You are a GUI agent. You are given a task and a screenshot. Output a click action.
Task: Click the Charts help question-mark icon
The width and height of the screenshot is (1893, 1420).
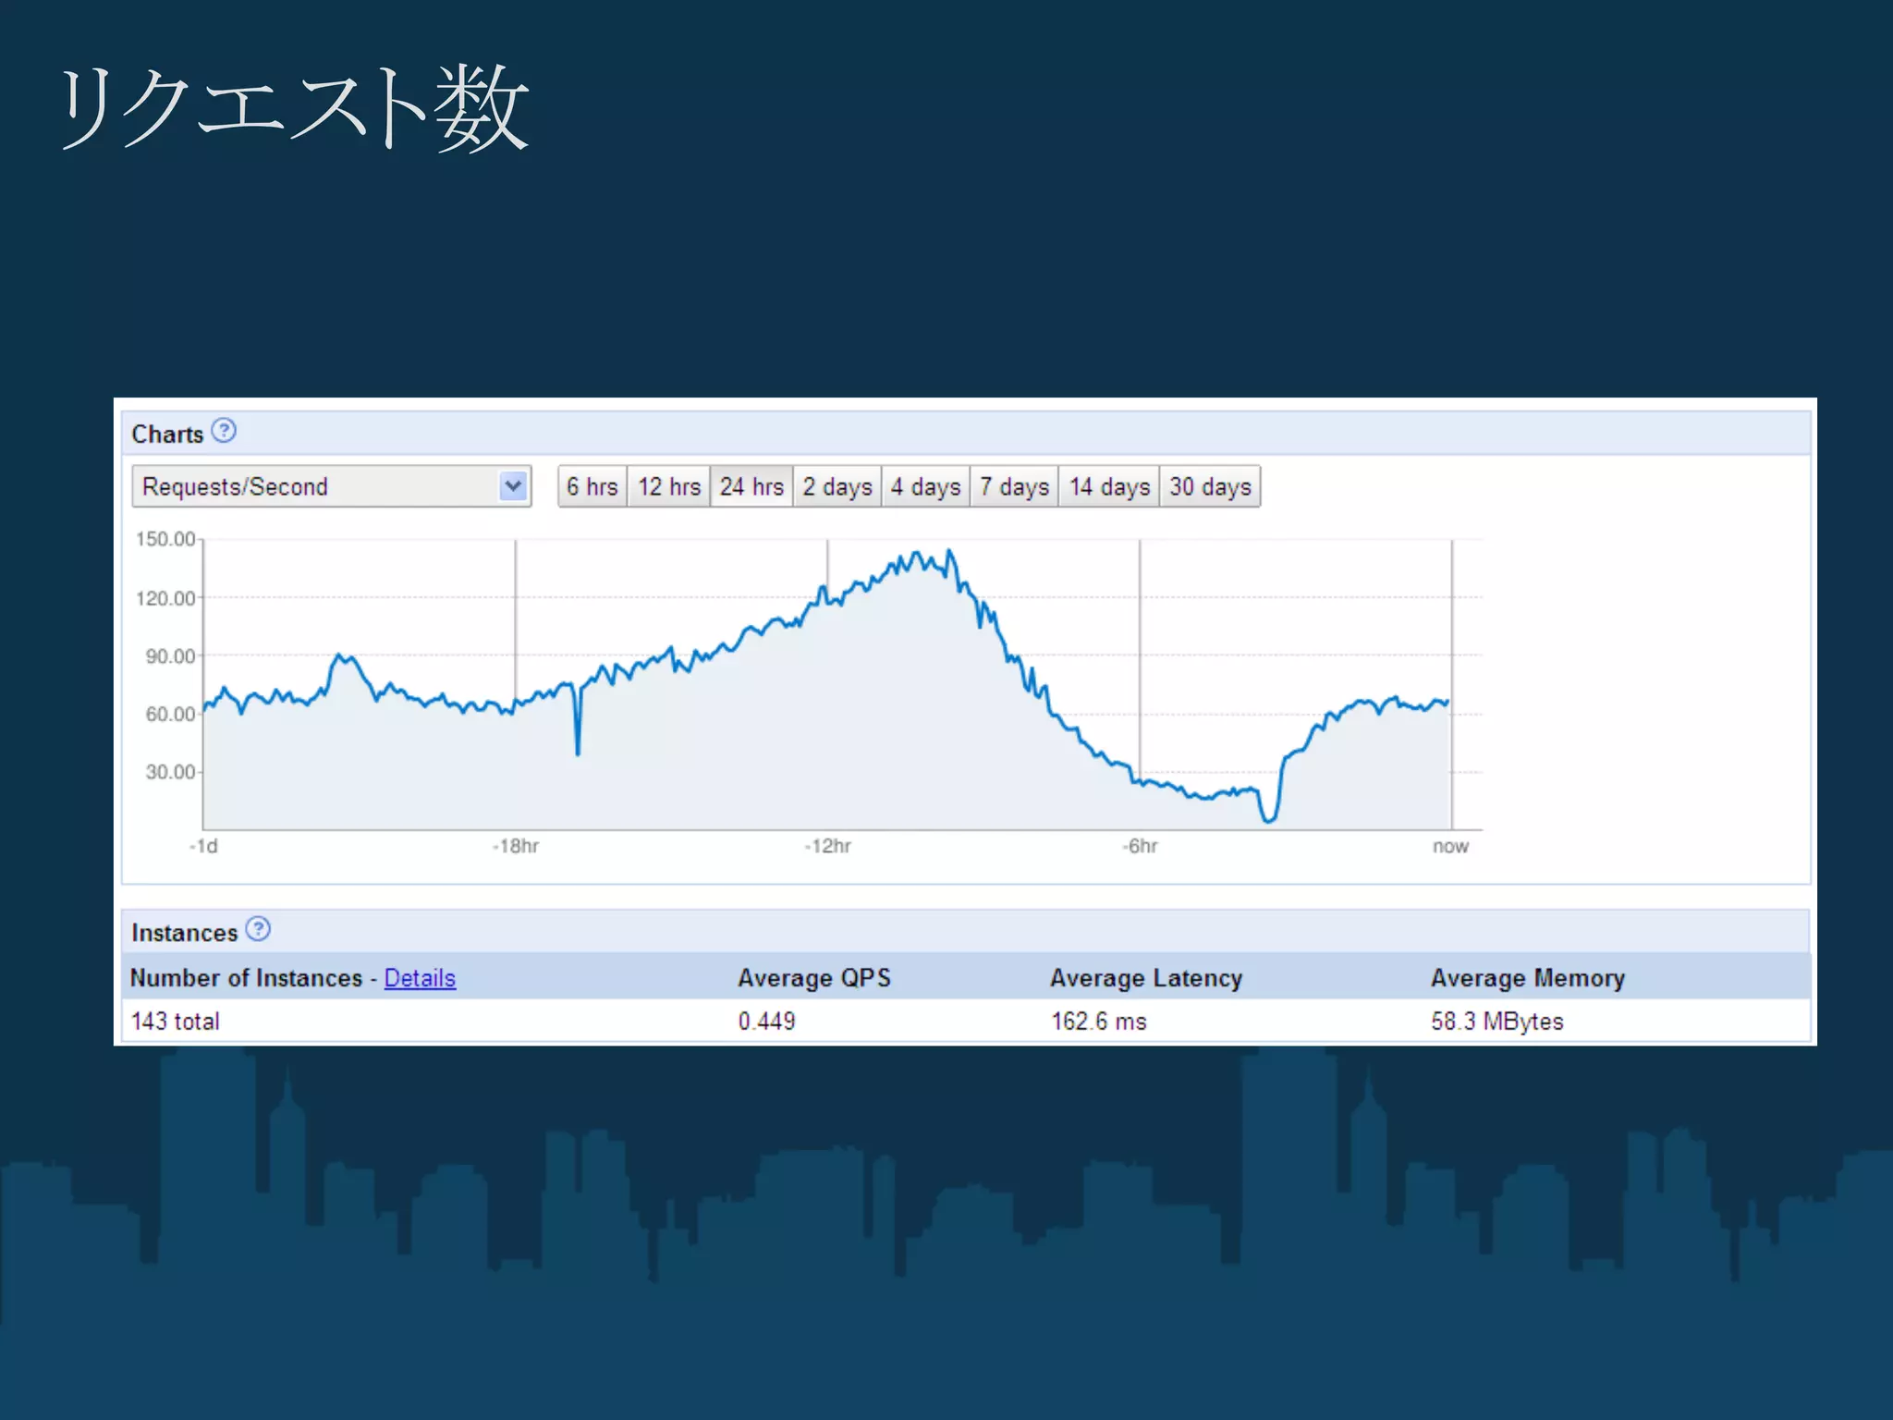tap(224, 431)
